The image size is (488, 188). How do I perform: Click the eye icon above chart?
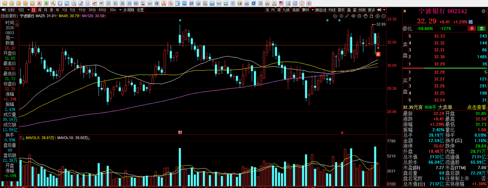[x=353, y=16]
